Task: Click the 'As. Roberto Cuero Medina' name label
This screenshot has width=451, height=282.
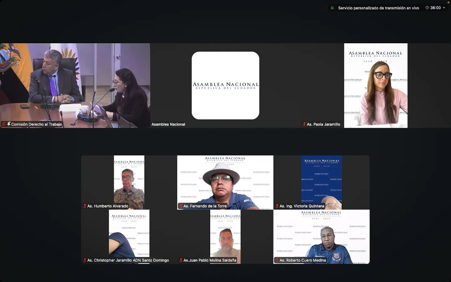Action: pos(303,260)
